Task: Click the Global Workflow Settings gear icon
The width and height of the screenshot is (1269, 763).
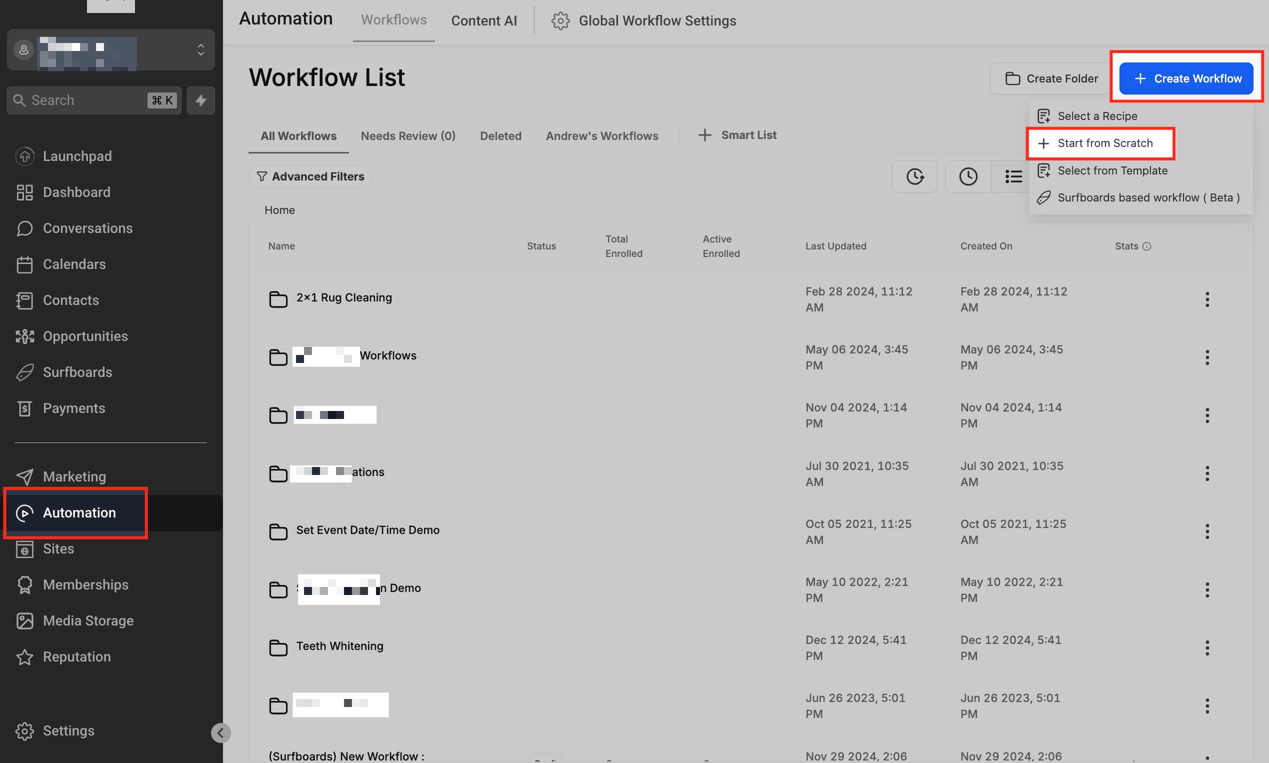Action: click(x=560, y=21)
